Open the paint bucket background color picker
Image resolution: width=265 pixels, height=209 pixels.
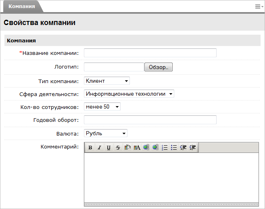point(127,148)
